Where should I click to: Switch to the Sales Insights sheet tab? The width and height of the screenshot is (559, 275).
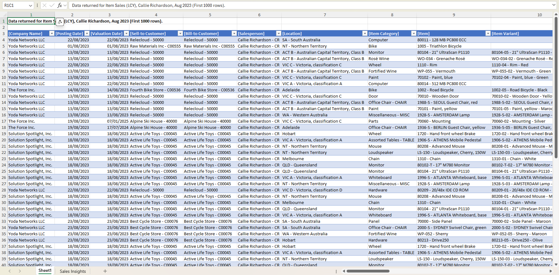point(73,271)
